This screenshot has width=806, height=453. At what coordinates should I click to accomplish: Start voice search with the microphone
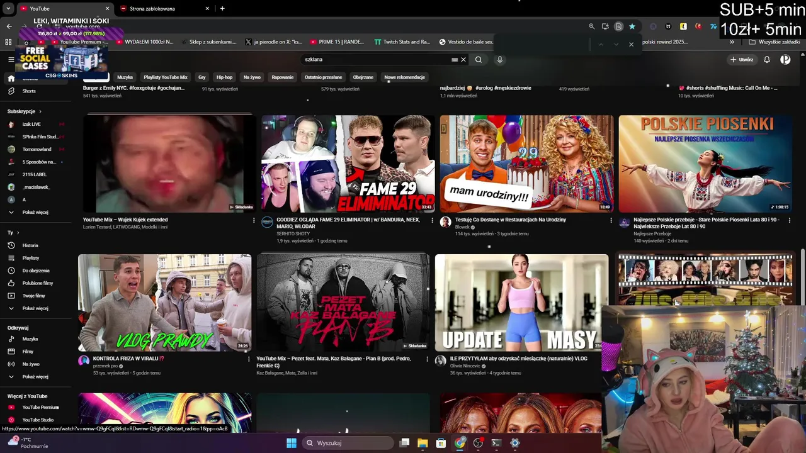[x=500, y=60]
